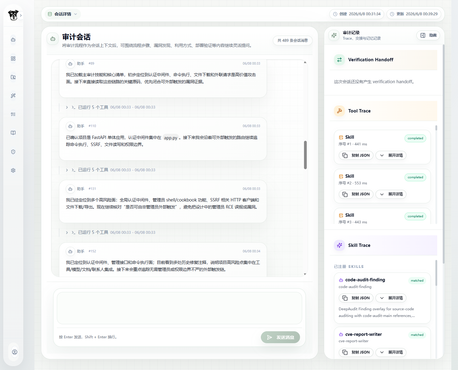Expand details for code-audit-finding skill

coord(391,298)
